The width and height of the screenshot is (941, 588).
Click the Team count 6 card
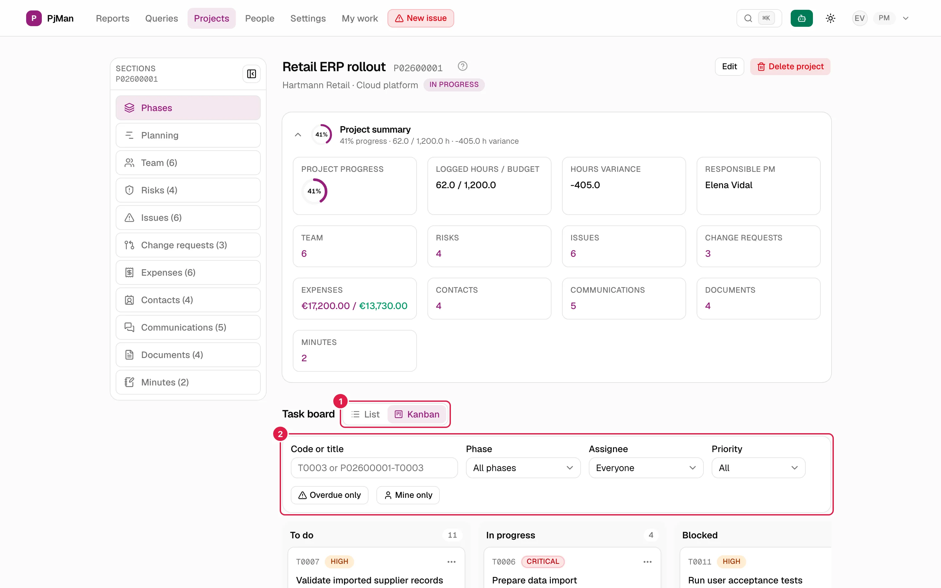click(355, 246)
